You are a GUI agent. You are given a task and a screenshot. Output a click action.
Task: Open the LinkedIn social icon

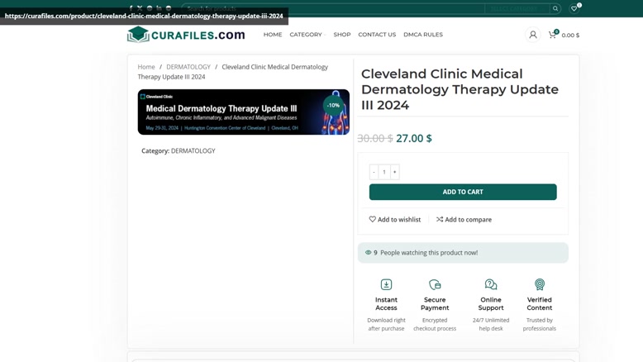(x=159, y=7)
